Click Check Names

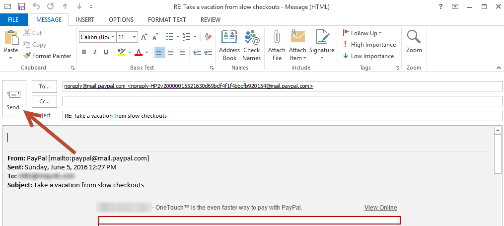[x=252, y=45]
